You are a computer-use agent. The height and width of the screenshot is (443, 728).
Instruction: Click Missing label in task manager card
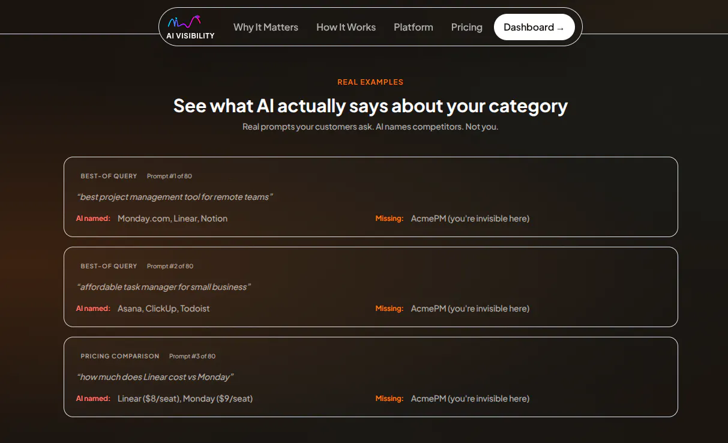pyautogui.click(x=390, y=309)
